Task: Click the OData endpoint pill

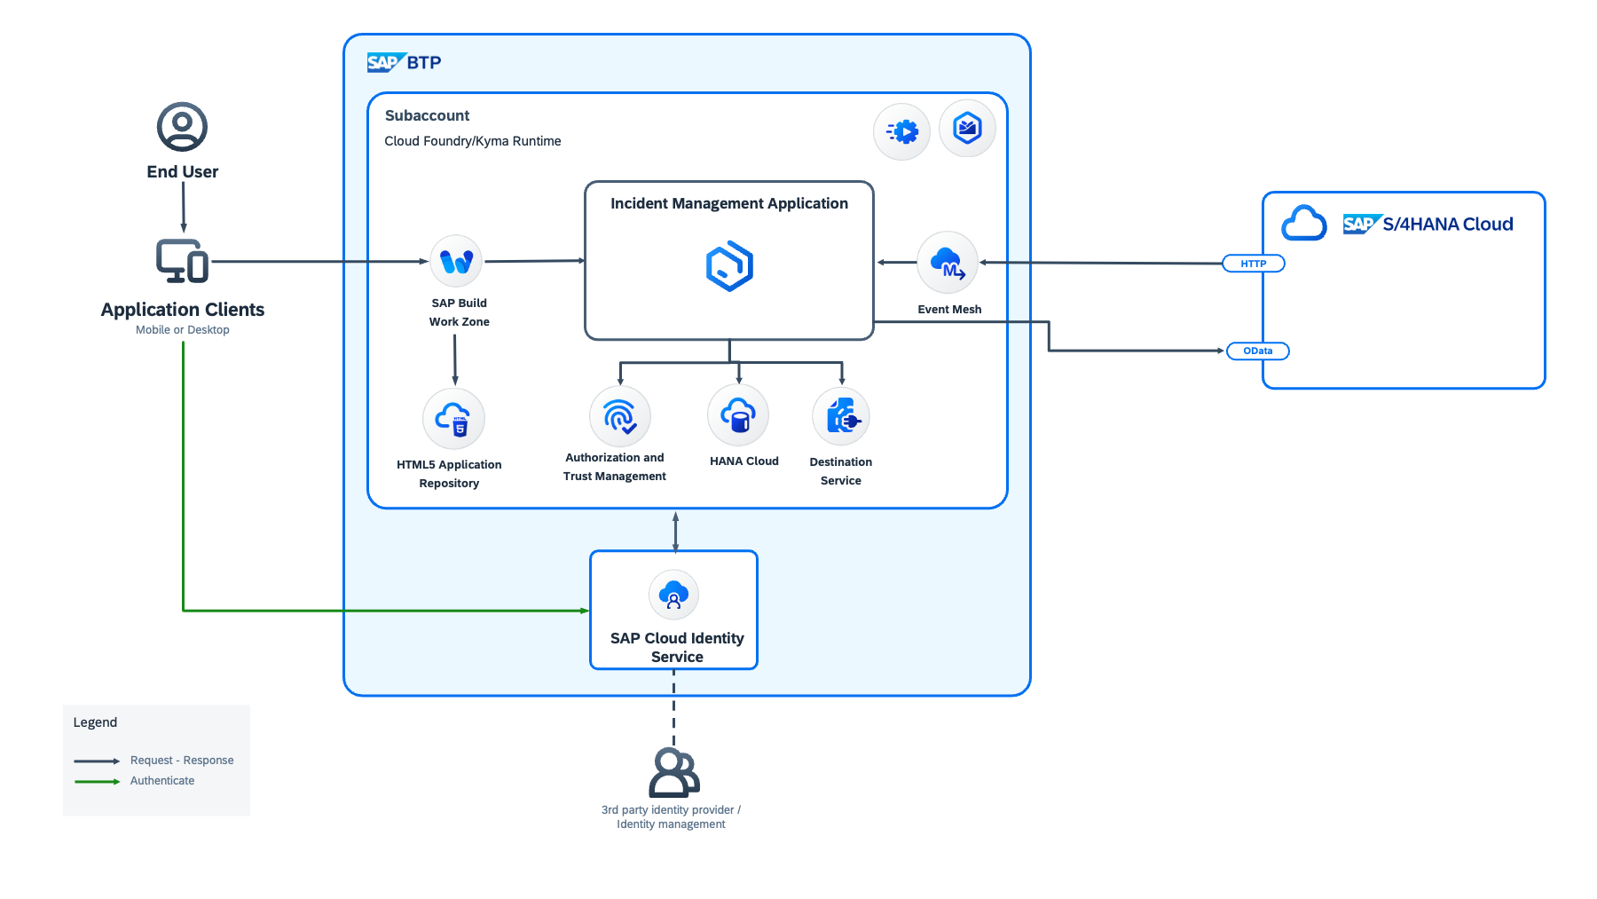Action: click(x=1257, y=351)
